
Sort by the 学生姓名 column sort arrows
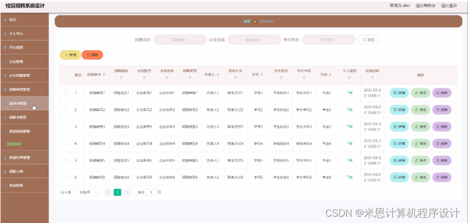point(281,78)
